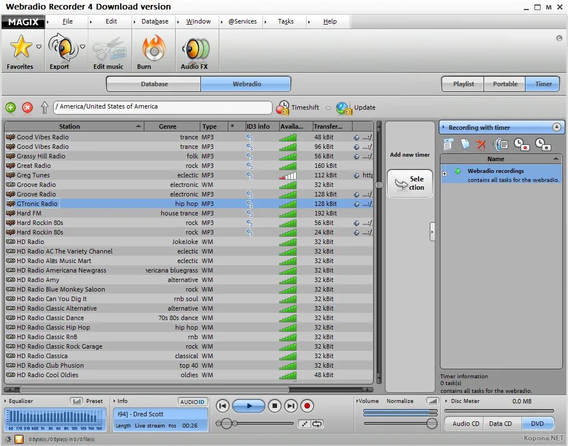Expand the Webradio recordings tree node
Screen dimensions: 568x446
click(444, 173)
